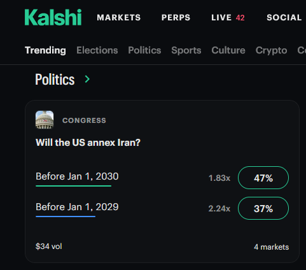Select the Trending tab
Screen dimensions: 306x270
pos(45,50)
